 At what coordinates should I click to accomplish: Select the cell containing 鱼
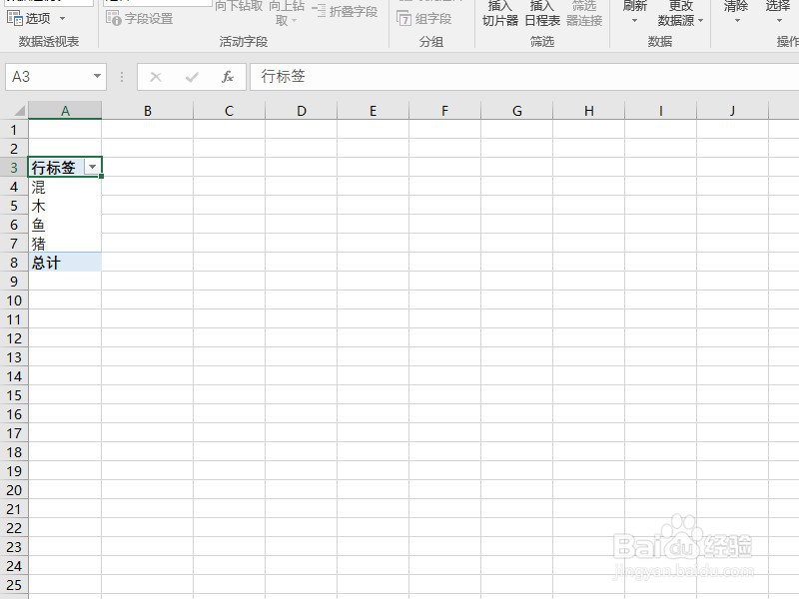pos(65,224)
